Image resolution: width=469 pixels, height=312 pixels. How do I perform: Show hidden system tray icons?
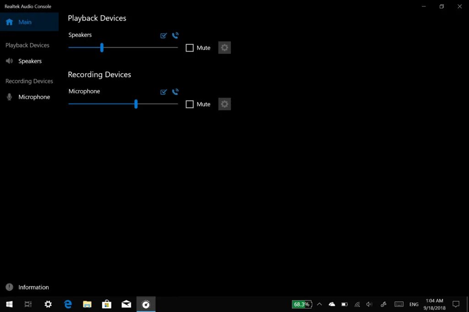pyautogui.click(x=319, y=304)
